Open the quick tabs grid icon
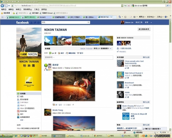 click(2, 17)
